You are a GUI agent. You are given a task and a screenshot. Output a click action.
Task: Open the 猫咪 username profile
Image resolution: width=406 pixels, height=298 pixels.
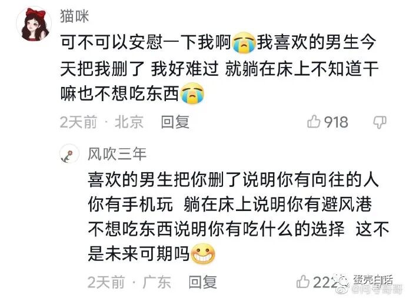coord(75,16)
